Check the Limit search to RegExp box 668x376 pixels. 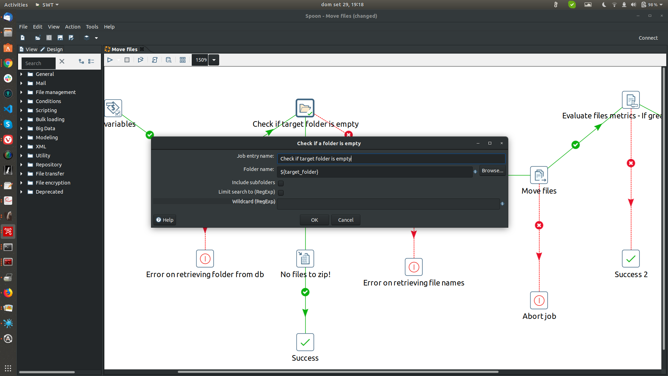coord(281,193)
